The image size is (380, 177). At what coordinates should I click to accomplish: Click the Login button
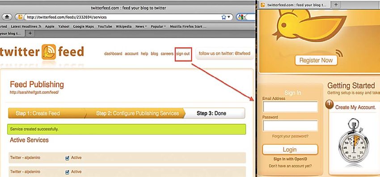point(290,150)
